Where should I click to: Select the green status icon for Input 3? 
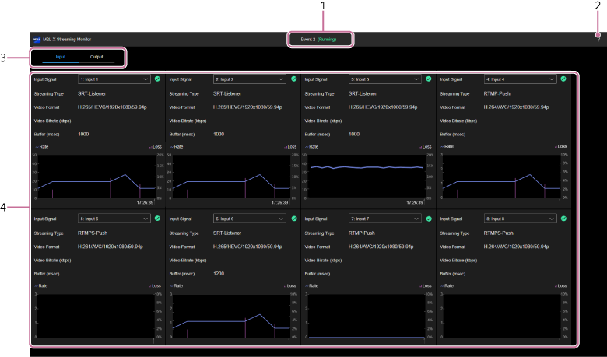[429, 79]
